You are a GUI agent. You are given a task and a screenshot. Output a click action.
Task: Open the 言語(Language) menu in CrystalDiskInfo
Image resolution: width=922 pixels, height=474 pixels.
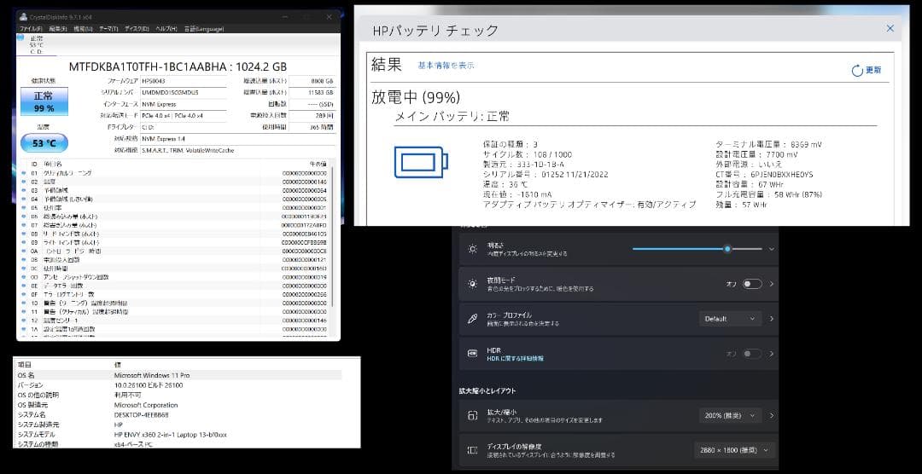tap(203, 29)
